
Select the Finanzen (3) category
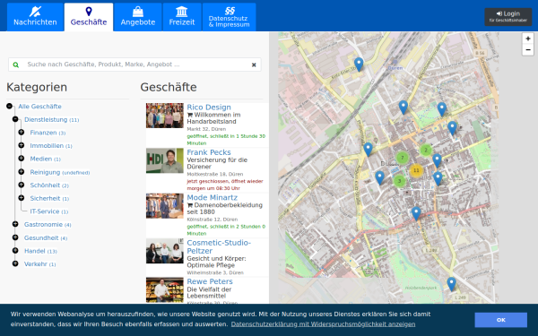(x=48, y=133)
